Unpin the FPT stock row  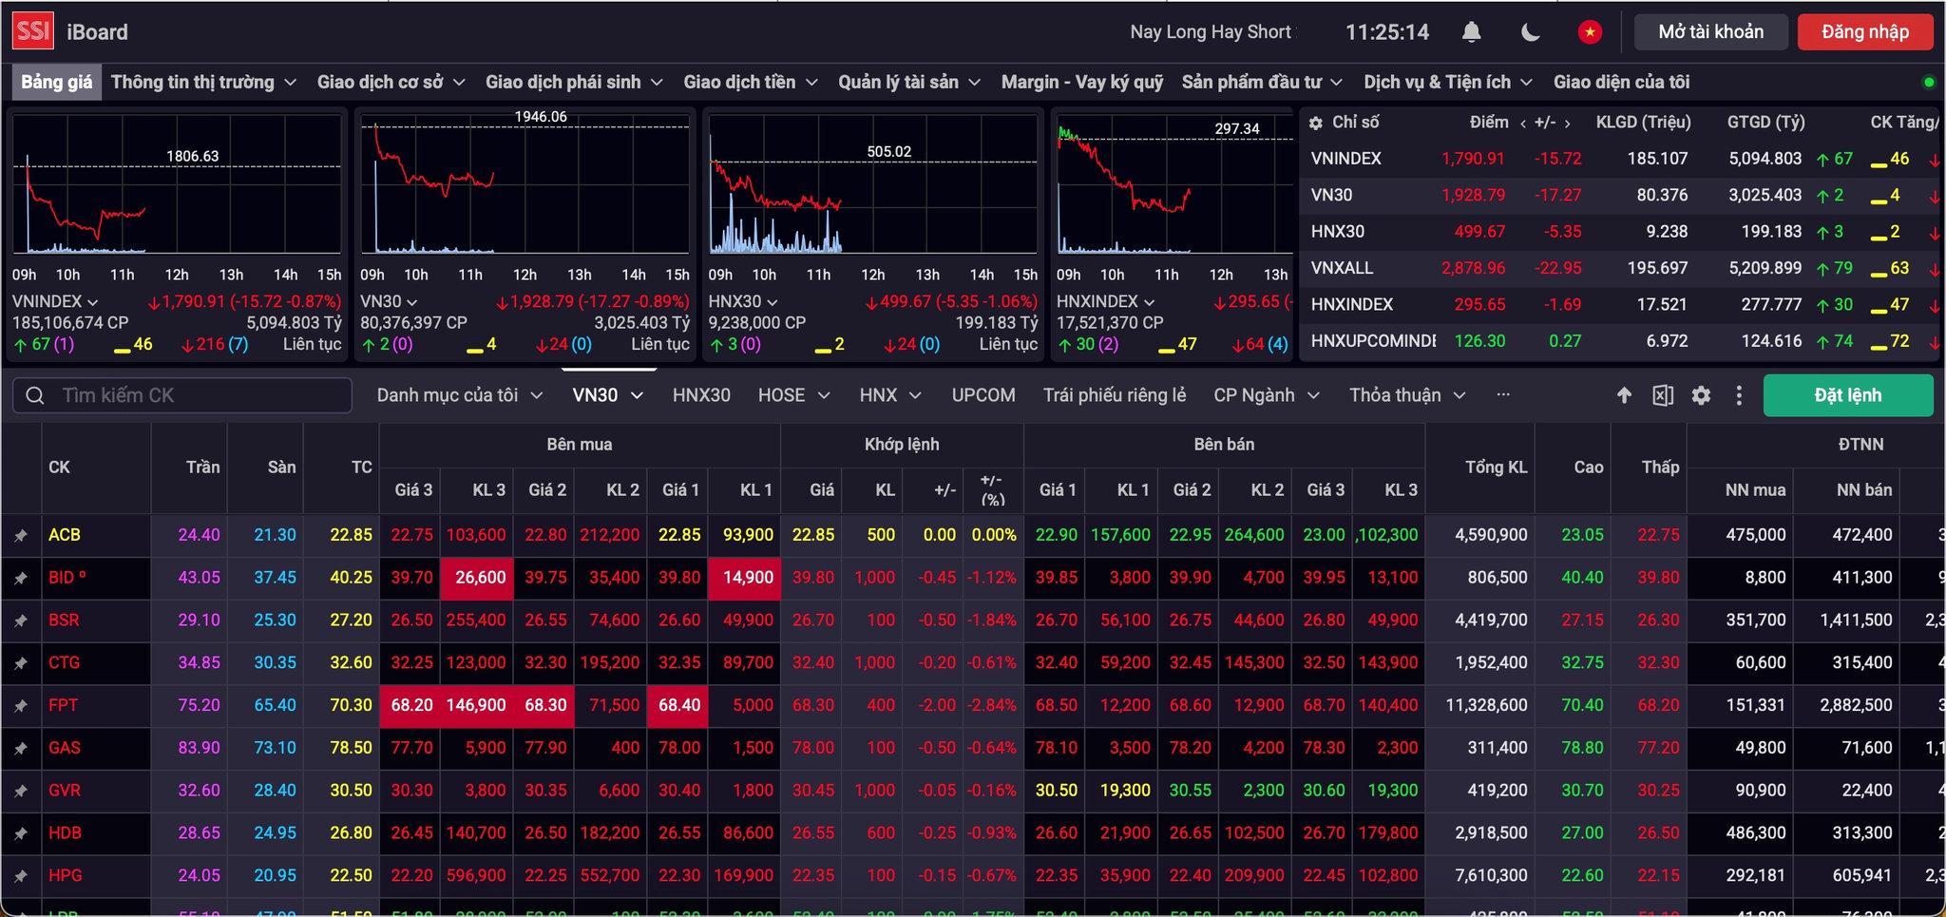click(x=21, y=706)
